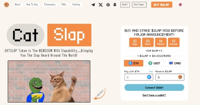Click the shield-face icon beside Audit
The image size is (200, 105).
[x=115, y=5]
